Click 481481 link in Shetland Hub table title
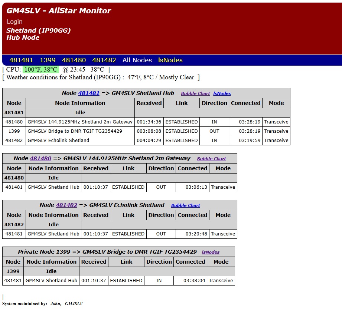This screenshot has height=320, width=342. [89, 93]
